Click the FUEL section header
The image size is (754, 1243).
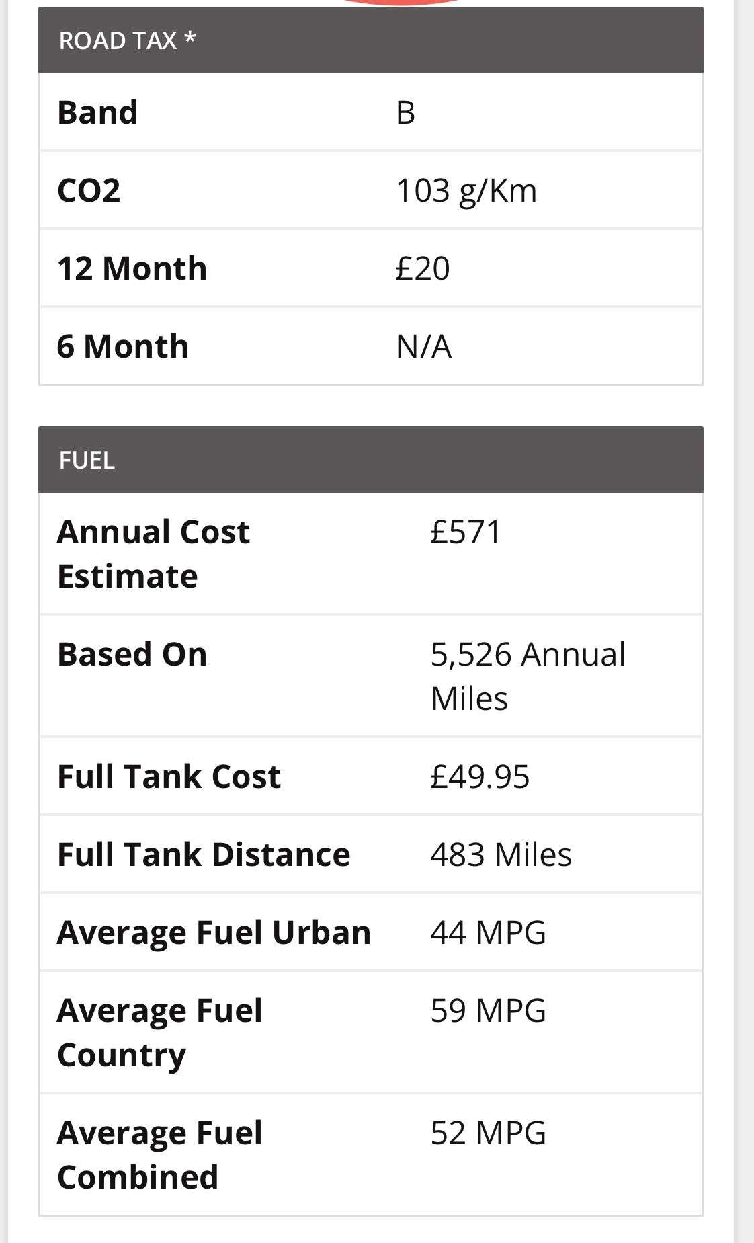point(87,460)
